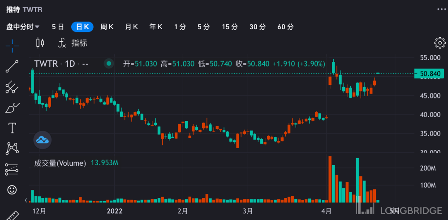Switch to the 周K tab
Screen dimensions: 448x220
107,27
